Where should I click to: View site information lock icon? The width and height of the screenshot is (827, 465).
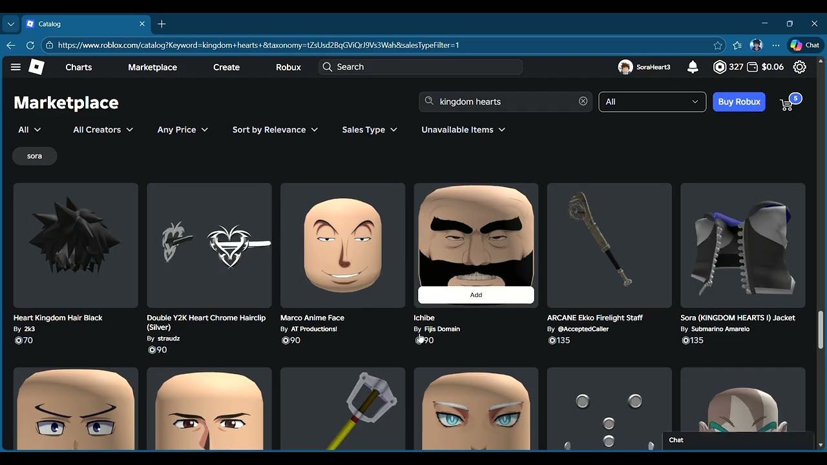point(50,45)
